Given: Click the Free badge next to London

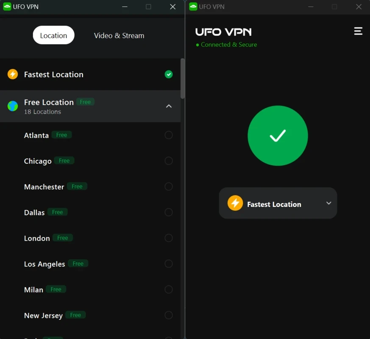Looking at the screenshot, I should click(63, 238).
